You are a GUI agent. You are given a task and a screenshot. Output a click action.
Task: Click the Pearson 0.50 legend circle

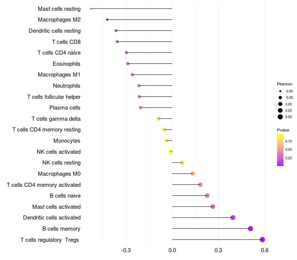click(x=280, y=117)
